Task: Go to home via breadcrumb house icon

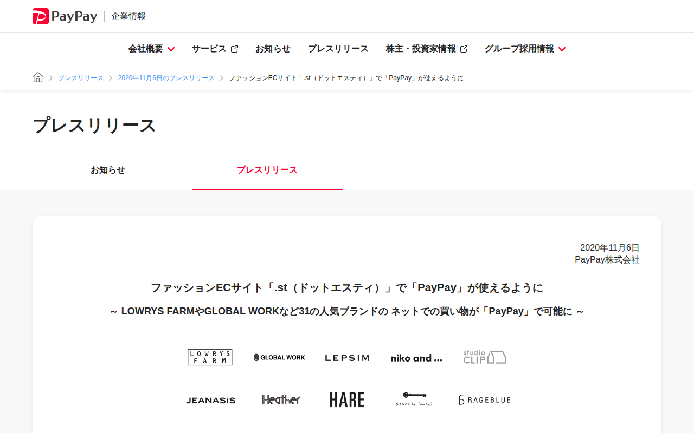Action: point(38,77)
